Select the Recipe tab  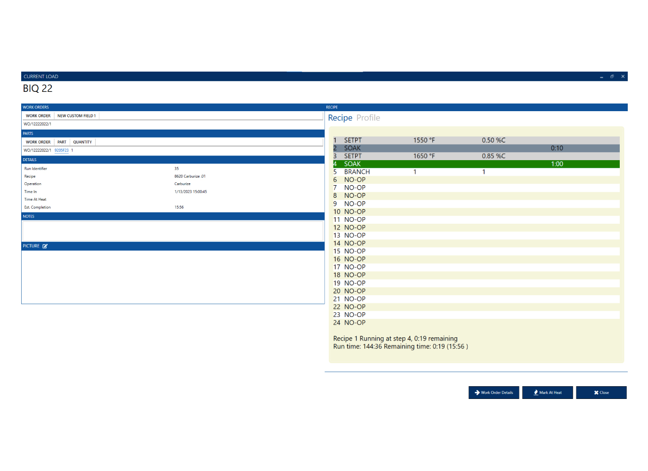[340, 118]
